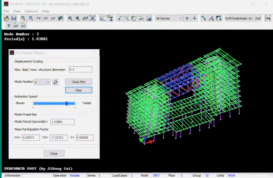This screenshot has width=273, height=178.
Task: Click the zoom extents magnifier icon
Action: [78, 18]
